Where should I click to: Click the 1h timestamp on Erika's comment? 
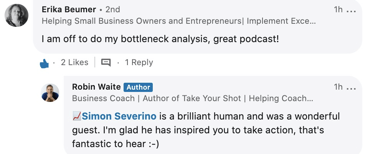coord(338,10)
